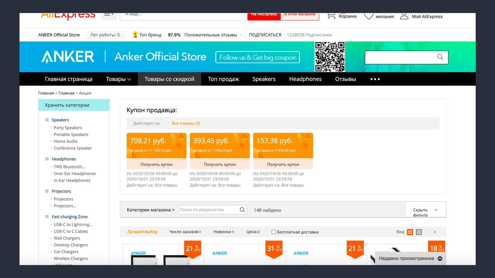
Task: Open Home Audio category
Action: (66, 141)
